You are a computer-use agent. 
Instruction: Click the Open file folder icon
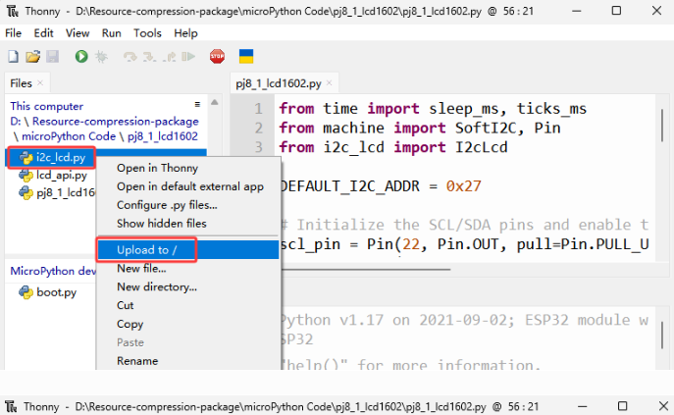point(33,57)
